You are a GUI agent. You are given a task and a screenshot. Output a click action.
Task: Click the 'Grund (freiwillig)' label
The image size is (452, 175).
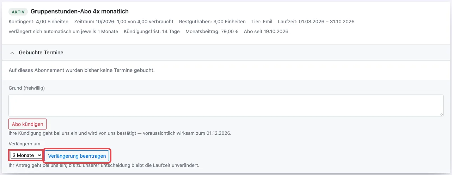coord(26,88)
